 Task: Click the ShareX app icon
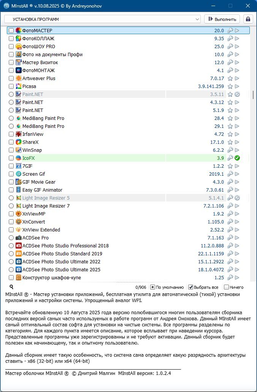tap(19, 142)
